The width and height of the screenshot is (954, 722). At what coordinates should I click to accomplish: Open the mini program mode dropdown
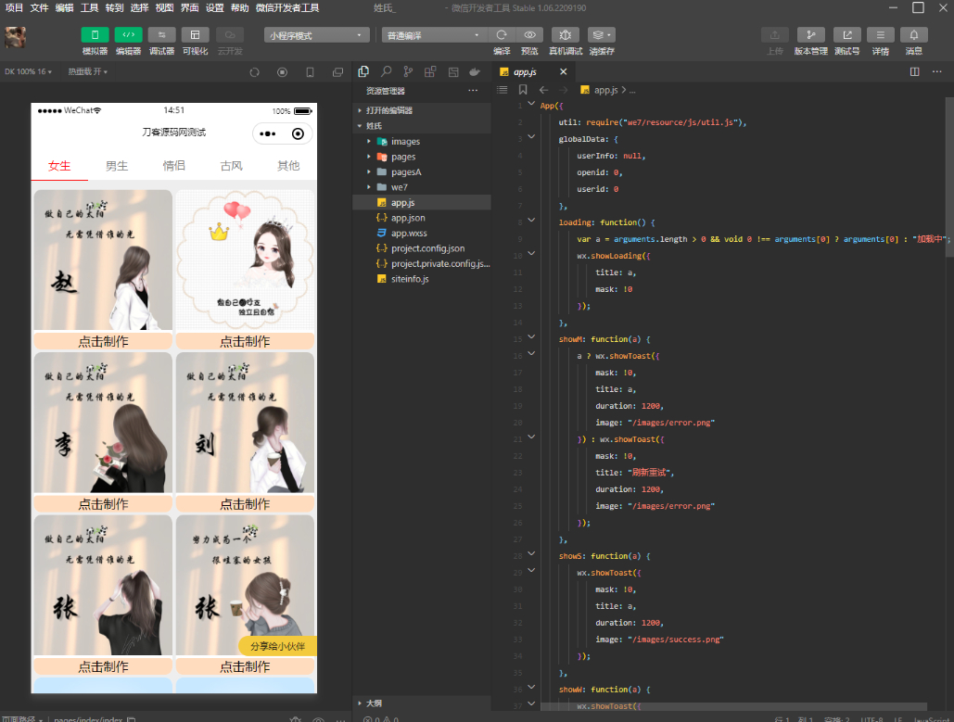(317, 35)
